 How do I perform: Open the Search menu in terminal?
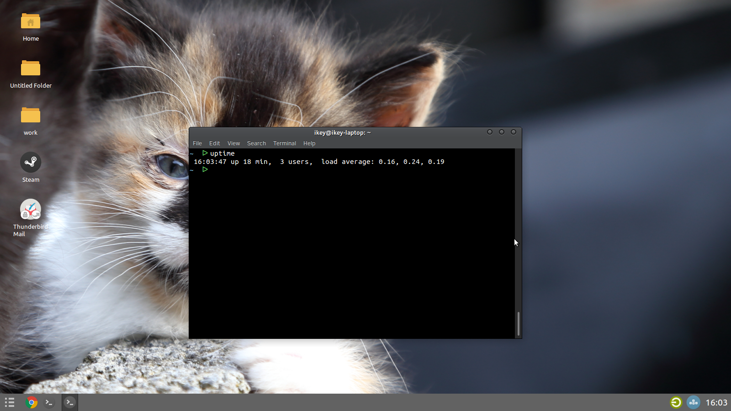(x=256, y=143)
